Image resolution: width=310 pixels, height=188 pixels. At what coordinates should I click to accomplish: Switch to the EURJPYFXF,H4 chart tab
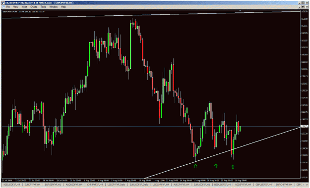pyautogui.click(x=32, y=185)
